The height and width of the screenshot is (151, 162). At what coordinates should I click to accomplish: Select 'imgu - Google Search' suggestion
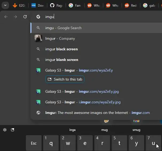(x=96, y=28)
